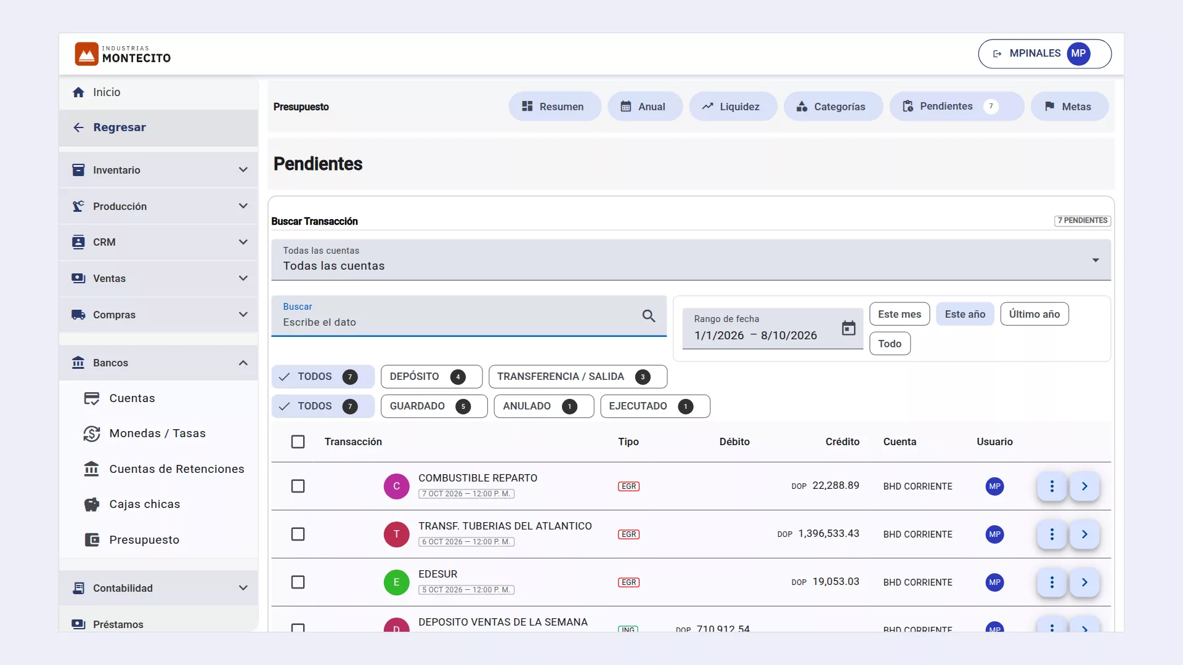This screenshot has height=665, width=1183.
Task: Open the date range calendar icon
Action: pos(848,328)
